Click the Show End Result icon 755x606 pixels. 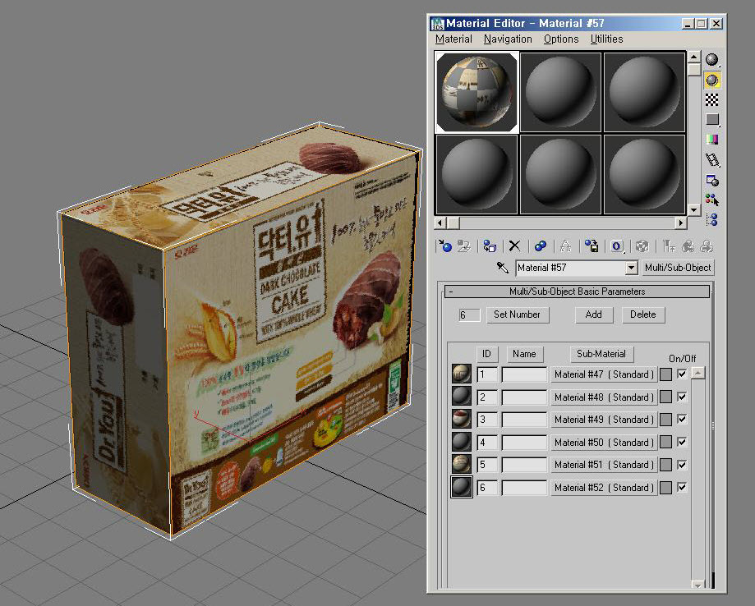point(668,246)
